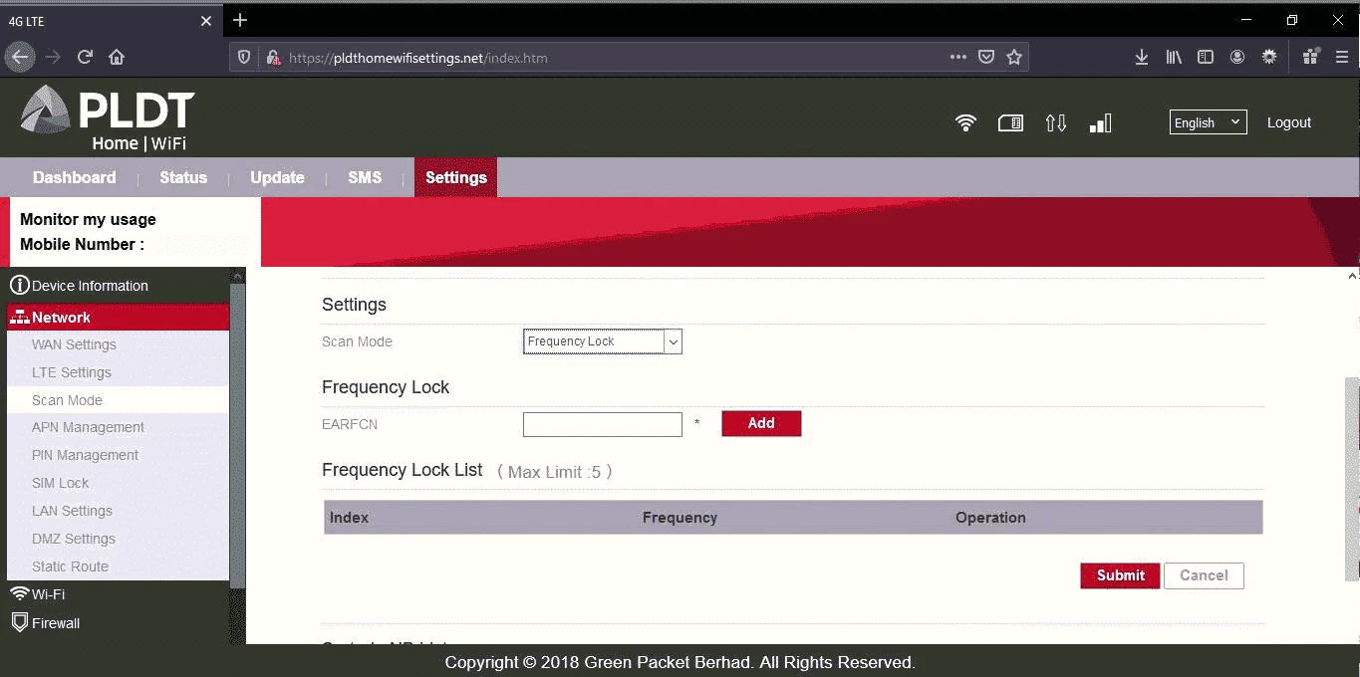Image resolution: width=1360 pixels, height=677 pixels.
Task: Click the browser forward arrow button
Action: pyautogui.click(x=53, y=58)
